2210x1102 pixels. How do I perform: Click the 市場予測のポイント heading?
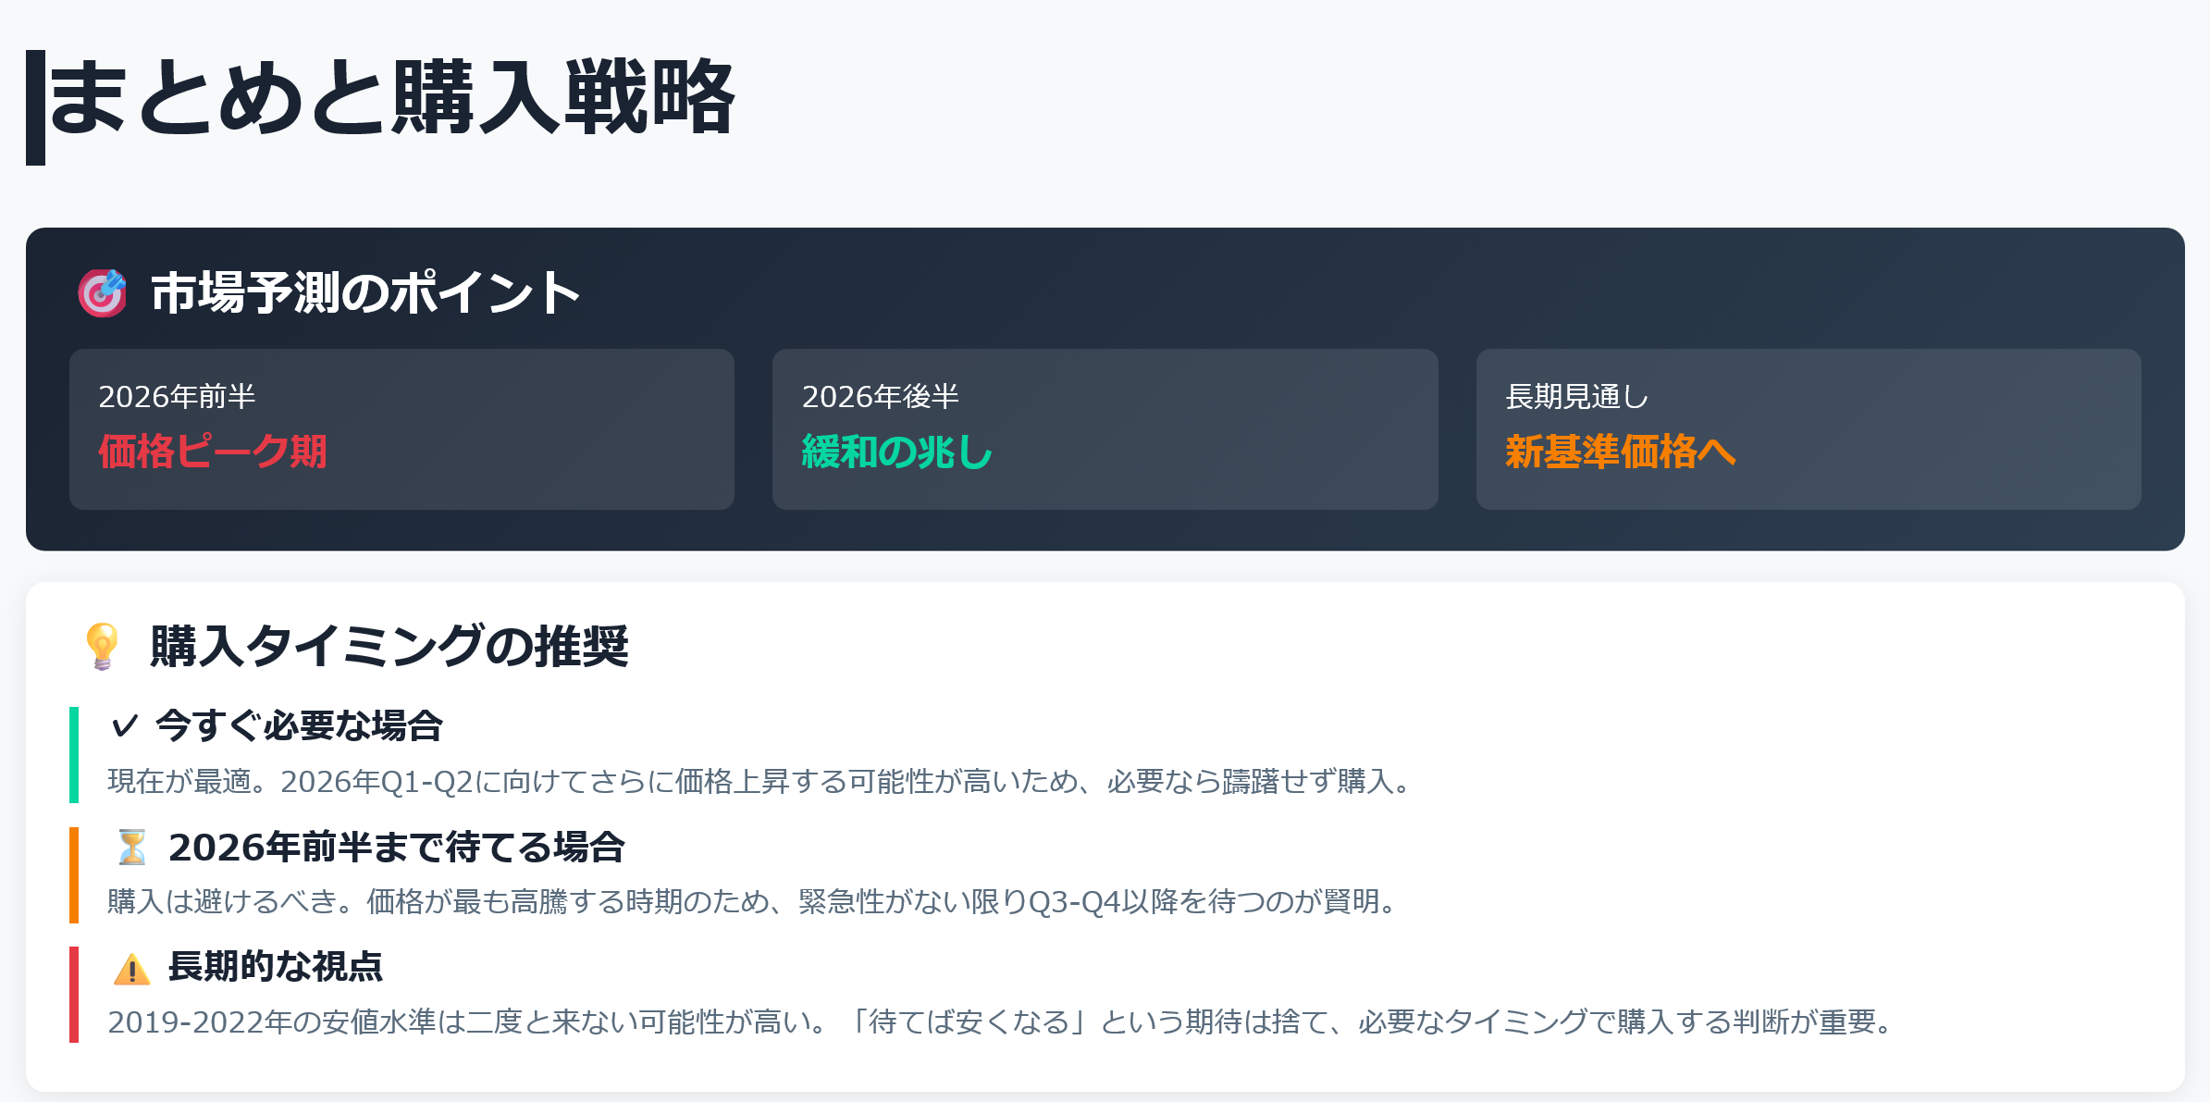(x=365, y=293)
